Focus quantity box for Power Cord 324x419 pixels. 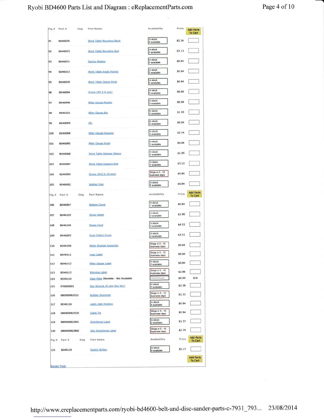coord(195,225)
